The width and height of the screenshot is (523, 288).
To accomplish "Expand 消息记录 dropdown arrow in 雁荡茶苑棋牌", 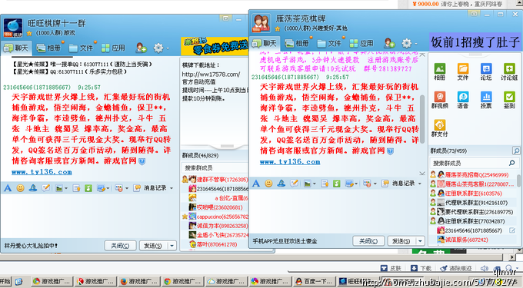I will tap(420, 184).
